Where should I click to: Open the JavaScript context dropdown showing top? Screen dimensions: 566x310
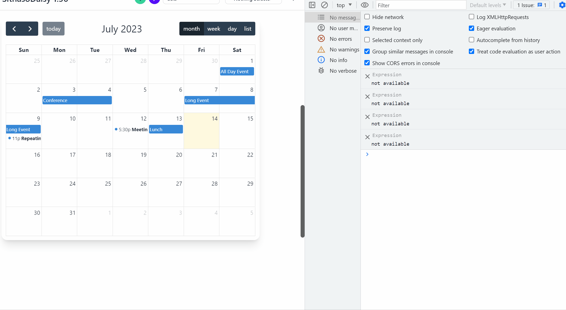(x=344, y=5)
